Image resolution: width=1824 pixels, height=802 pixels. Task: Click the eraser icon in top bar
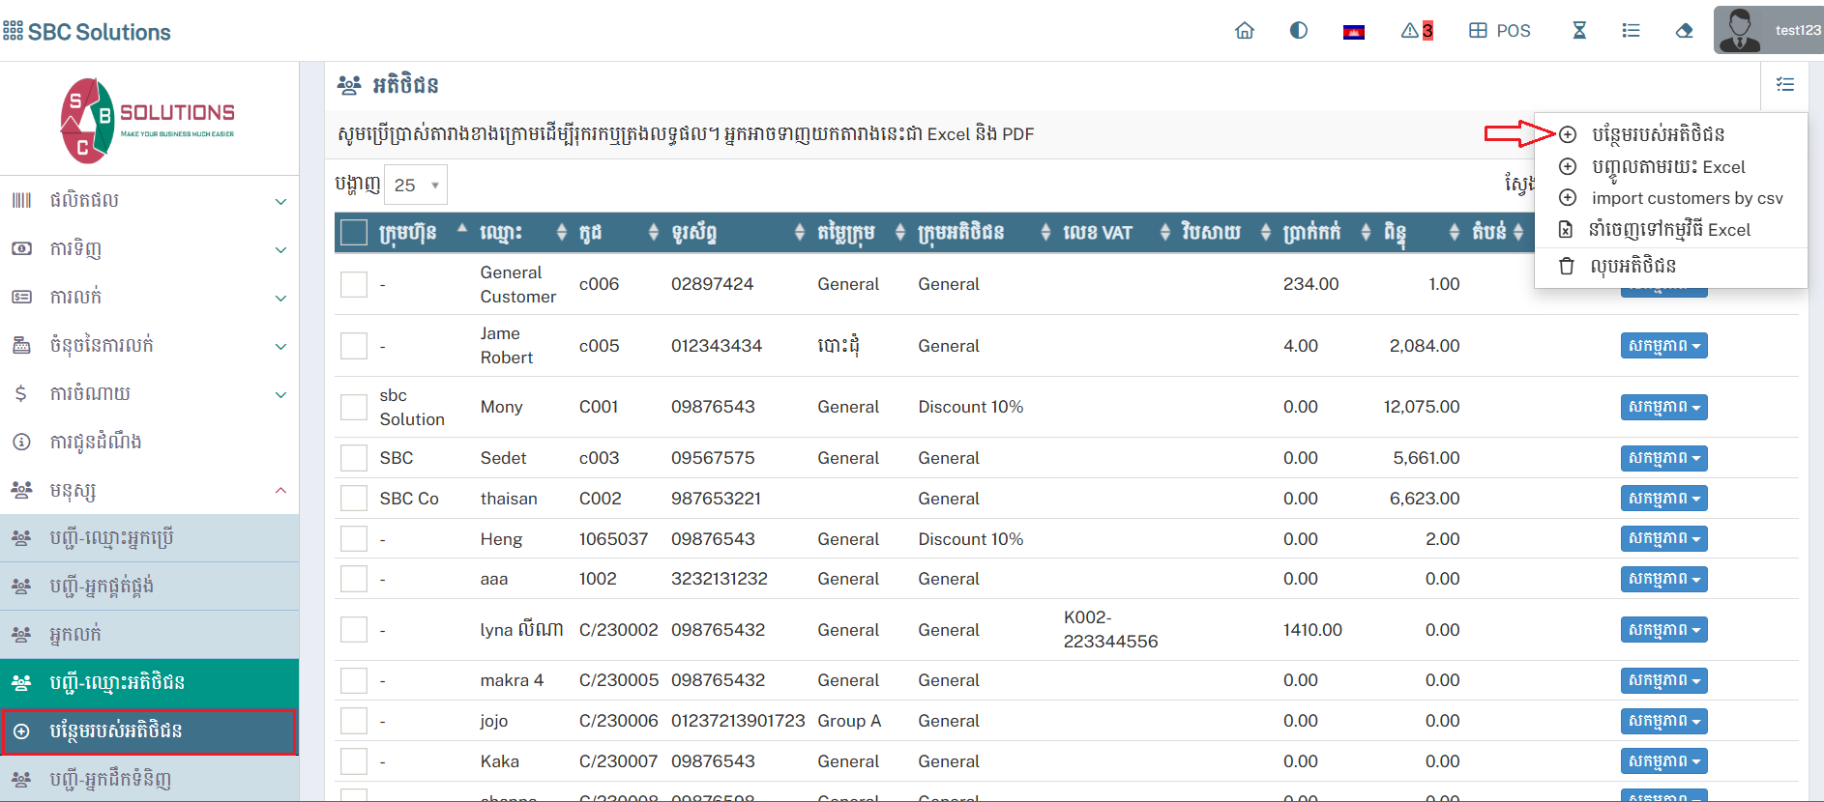click(1684, 31)
